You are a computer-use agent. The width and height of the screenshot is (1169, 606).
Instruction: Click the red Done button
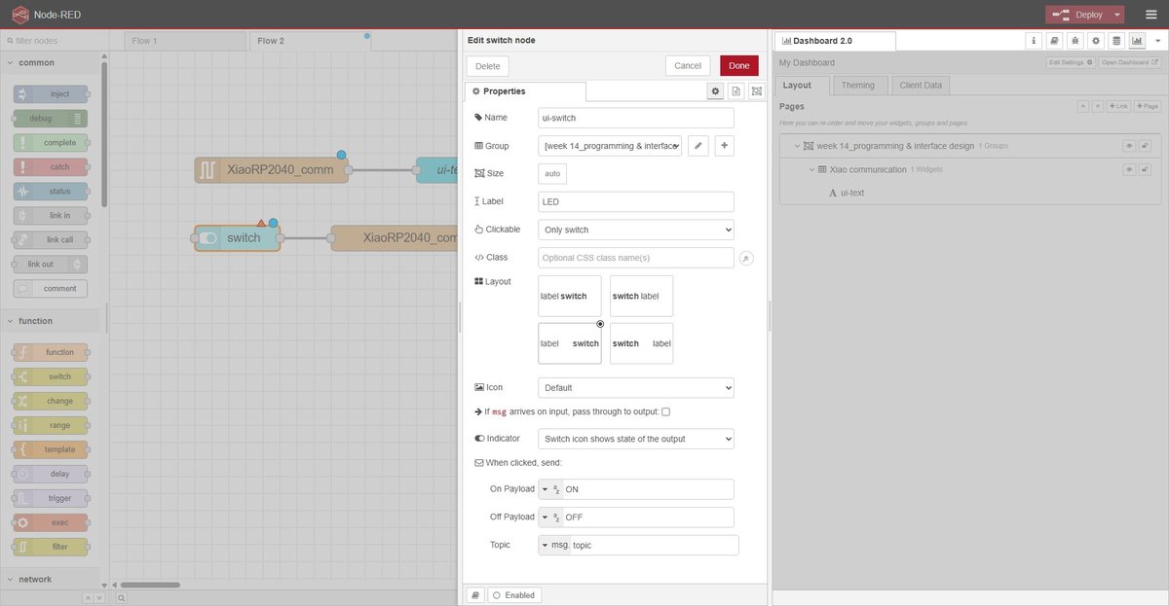click(x=739, y=66)
